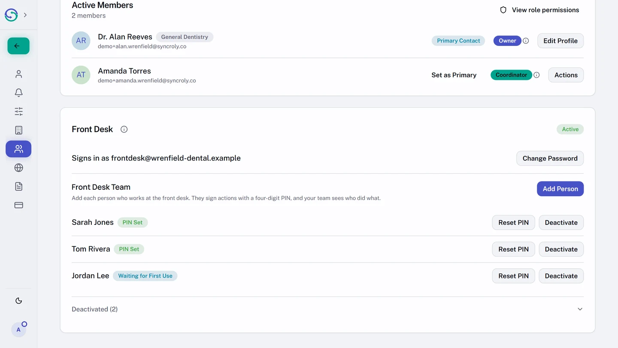Click the shield icon beside View role permissions
The height and width of the screenshot is (348, 618).
(503, 10)
